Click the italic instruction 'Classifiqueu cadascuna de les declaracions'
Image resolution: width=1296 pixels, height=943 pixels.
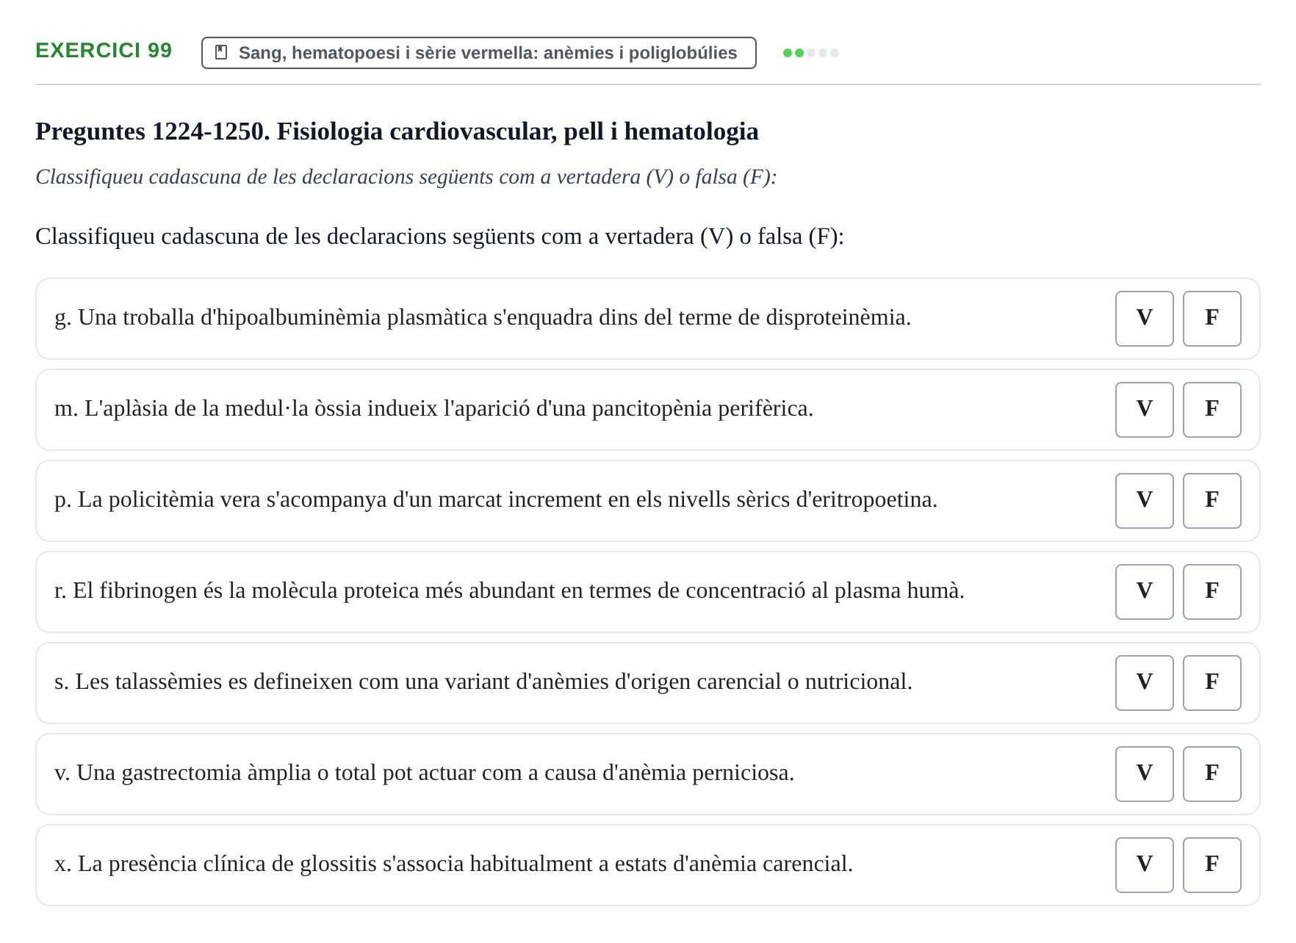coord(406,177)
